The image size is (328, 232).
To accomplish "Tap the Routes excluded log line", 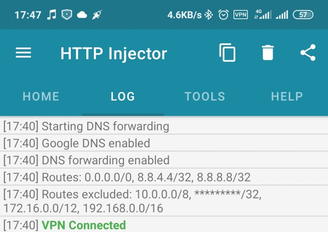I will coord(164,201).
